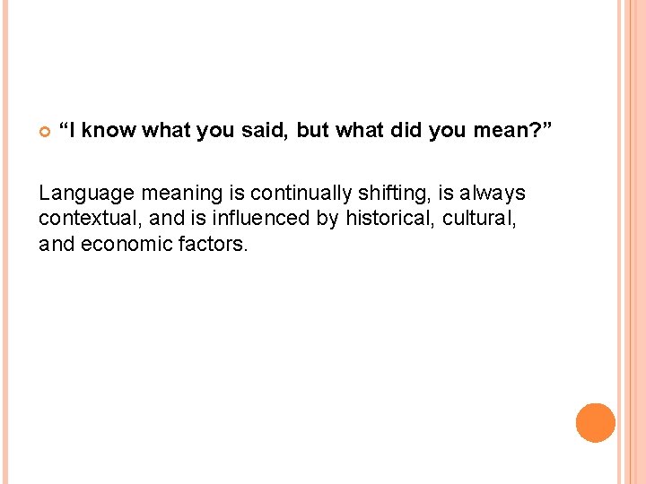646x484 pixels.
Task: Click the pink vertical stripes on the right edge
Action: click(x=632, y=242)
